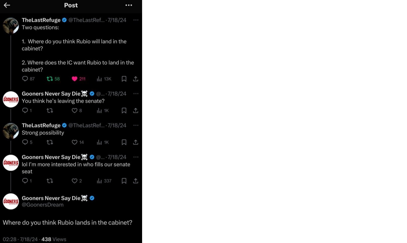Like the 'You think he's leaving the senate?' reply
The width and height of the screenshot is (407, 243).
75,111
